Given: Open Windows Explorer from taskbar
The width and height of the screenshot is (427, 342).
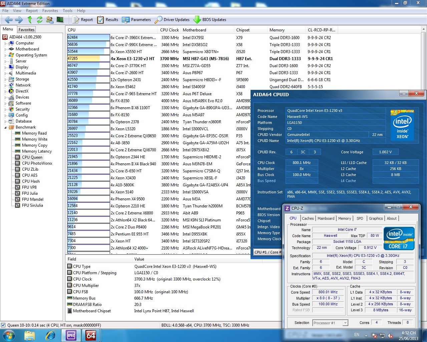Looking at the screenshot, I should [x=30, y=335].
